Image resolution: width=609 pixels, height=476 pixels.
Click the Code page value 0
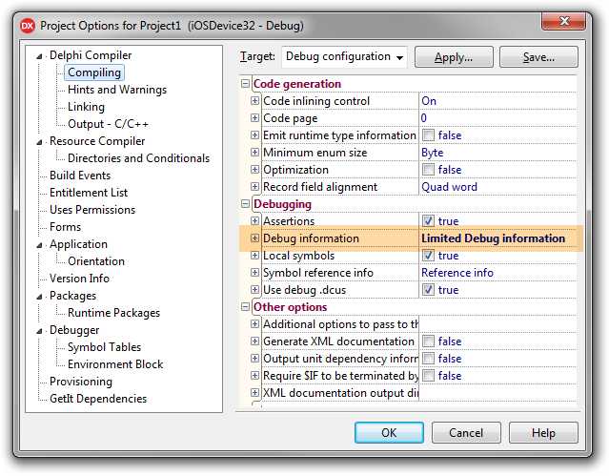(424, 118)
